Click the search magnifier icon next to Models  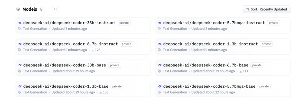pos(55,9)
